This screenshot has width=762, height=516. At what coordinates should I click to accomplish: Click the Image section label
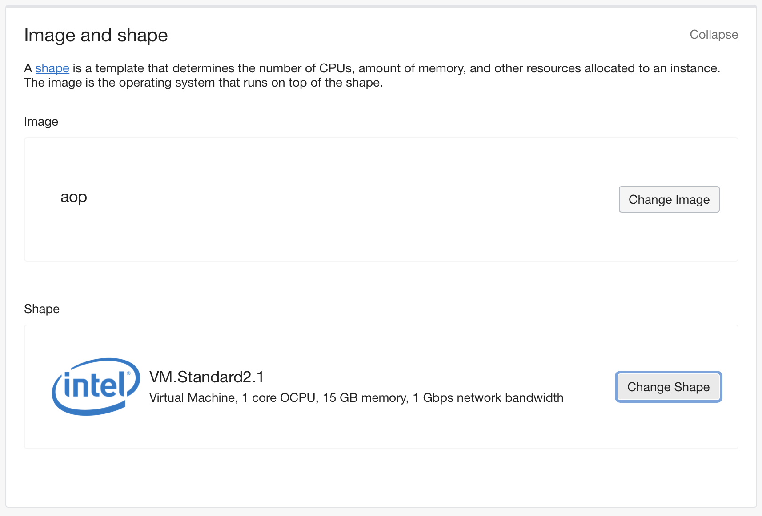(x=41, y=122)
